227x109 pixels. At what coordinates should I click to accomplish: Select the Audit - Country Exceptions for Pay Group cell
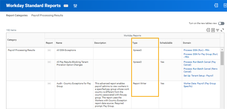pyautogui.click(x=74, y=95)
